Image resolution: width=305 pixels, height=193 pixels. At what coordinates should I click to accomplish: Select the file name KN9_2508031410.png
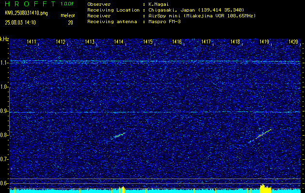[26, 14]
